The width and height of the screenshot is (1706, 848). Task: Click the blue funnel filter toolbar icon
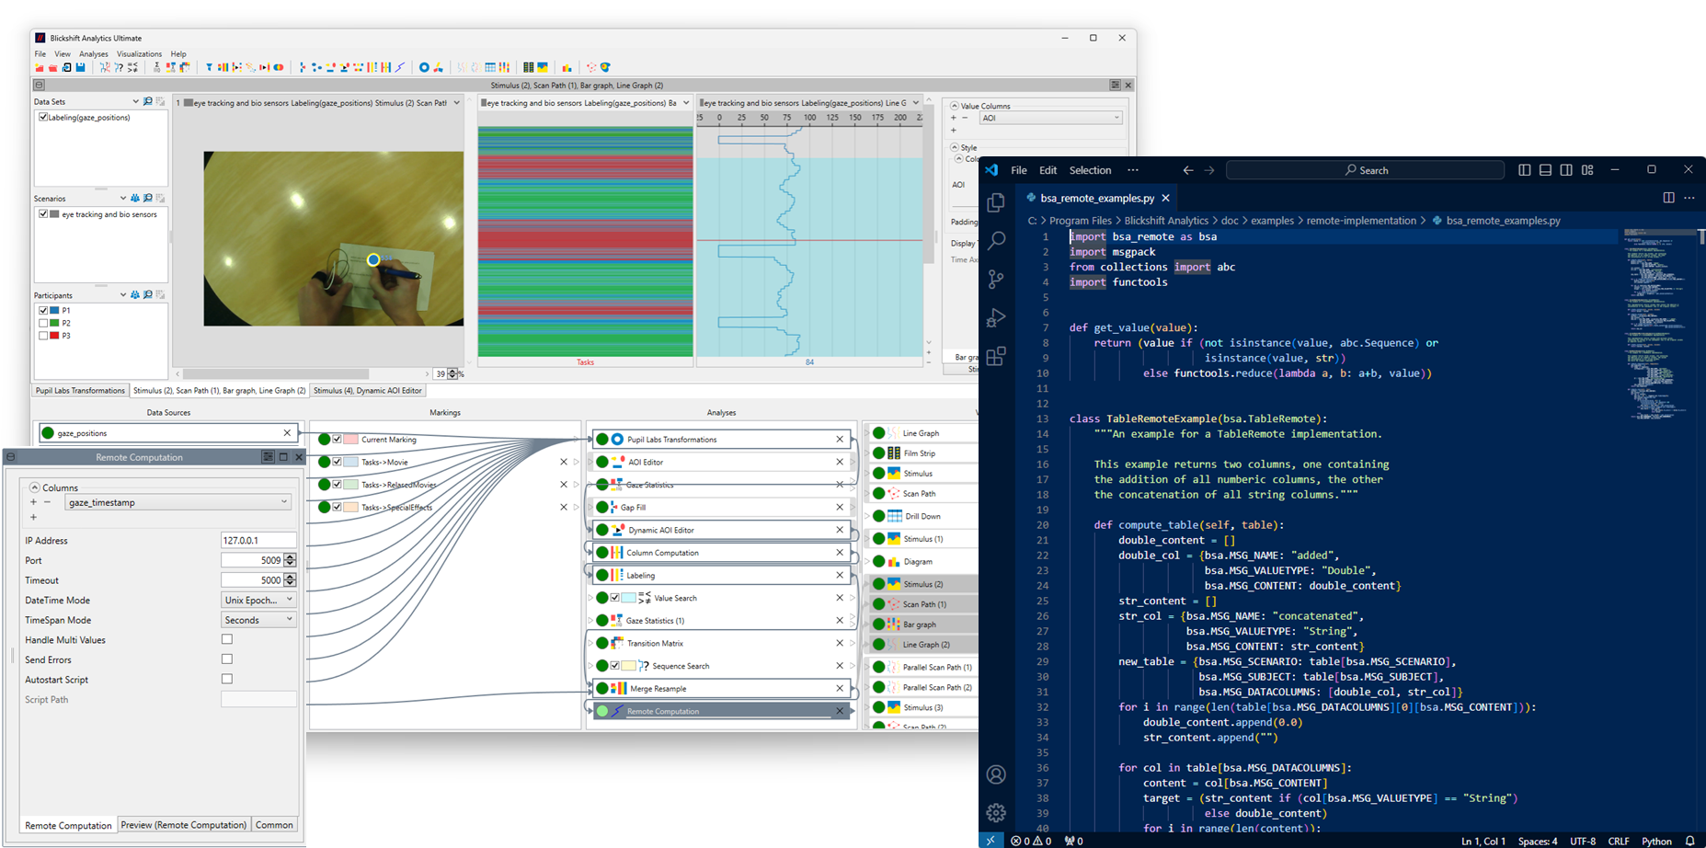(x=210, y=67)
